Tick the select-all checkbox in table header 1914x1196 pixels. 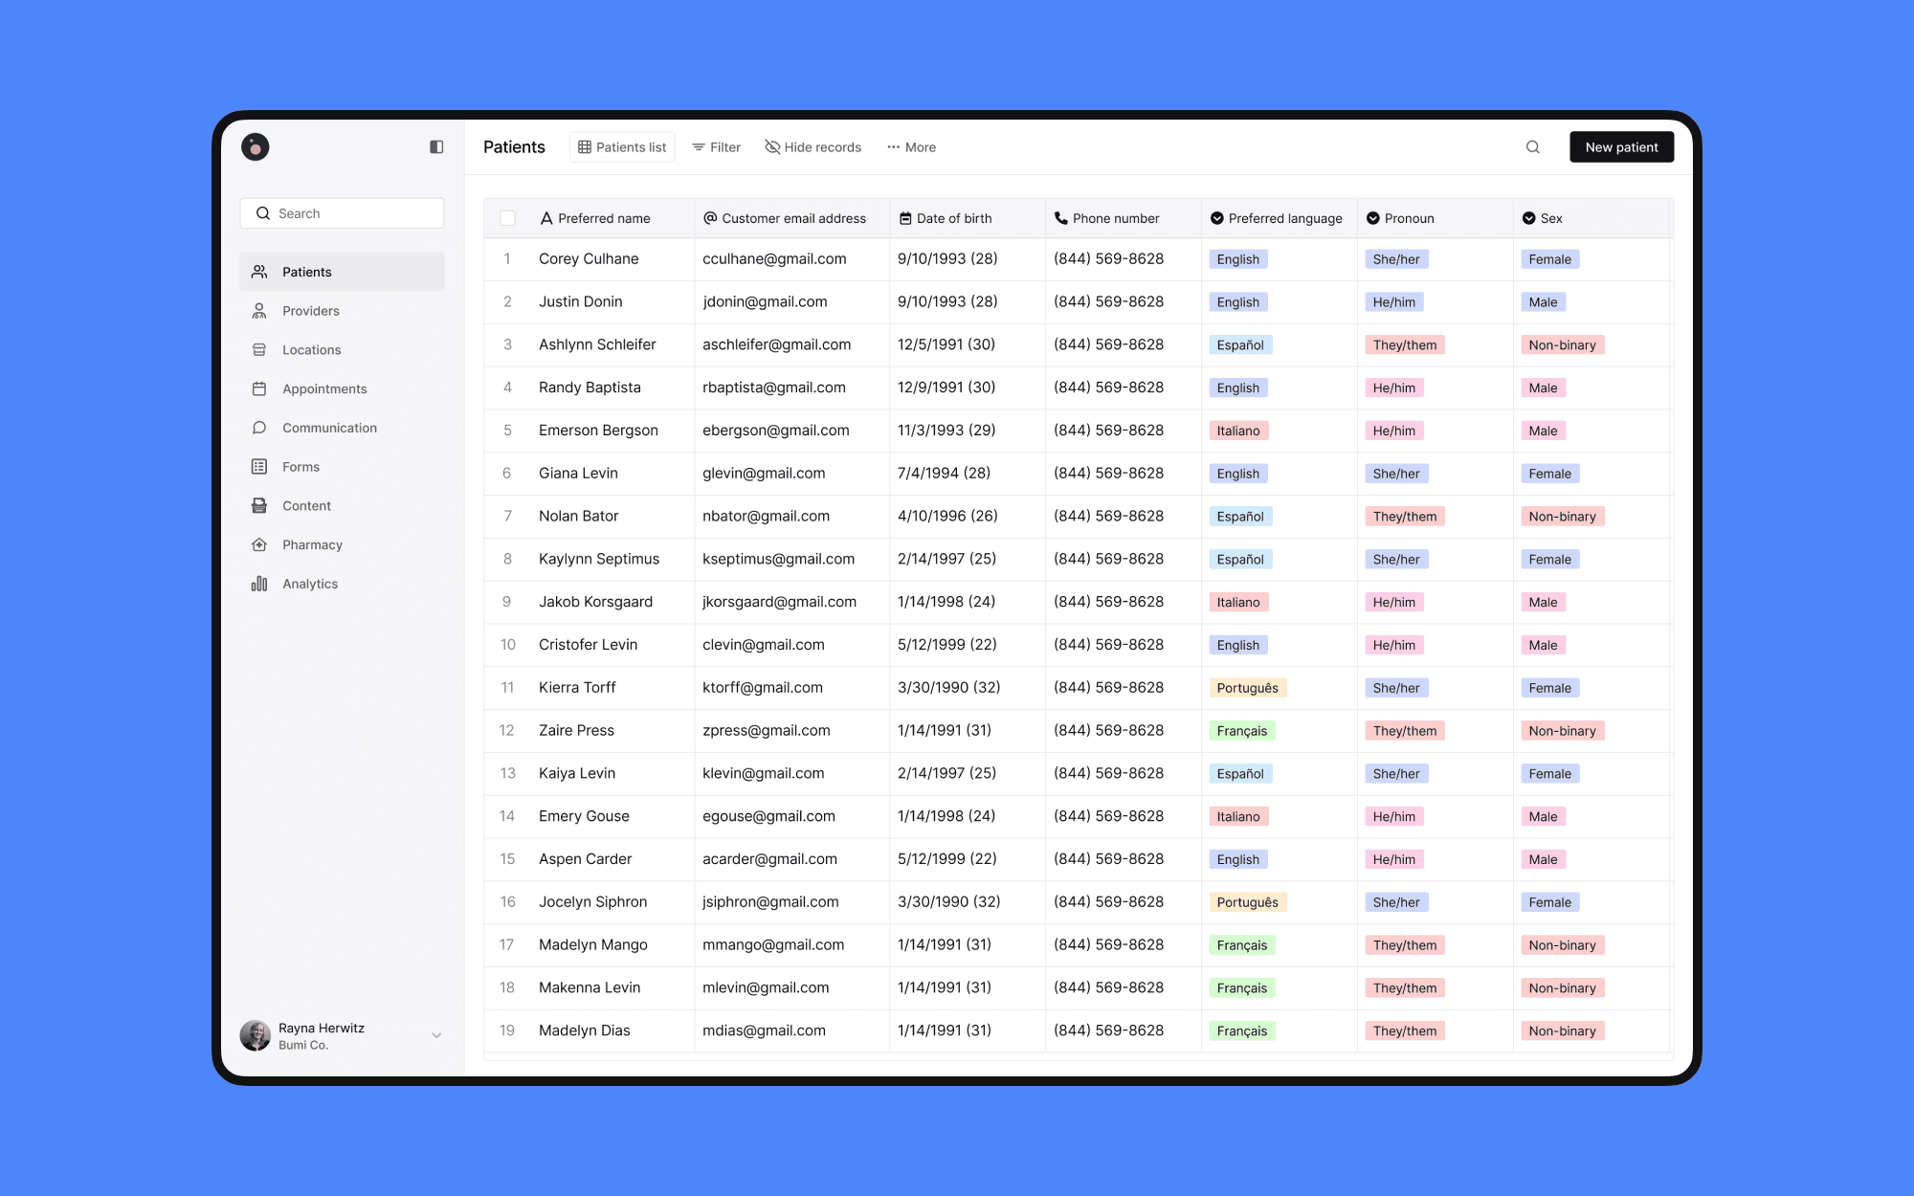[x=508, y=218]
